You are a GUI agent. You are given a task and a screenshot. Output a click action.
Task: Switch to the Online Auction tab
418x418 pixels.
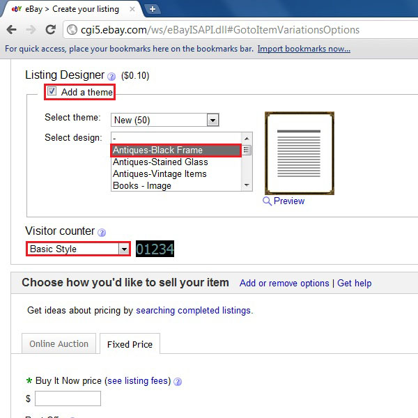[59, 343]
